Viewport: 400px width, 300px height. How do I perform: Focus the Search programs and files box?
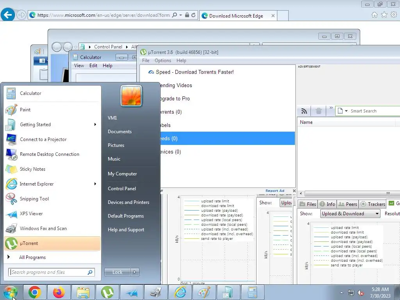coord(52,272)
